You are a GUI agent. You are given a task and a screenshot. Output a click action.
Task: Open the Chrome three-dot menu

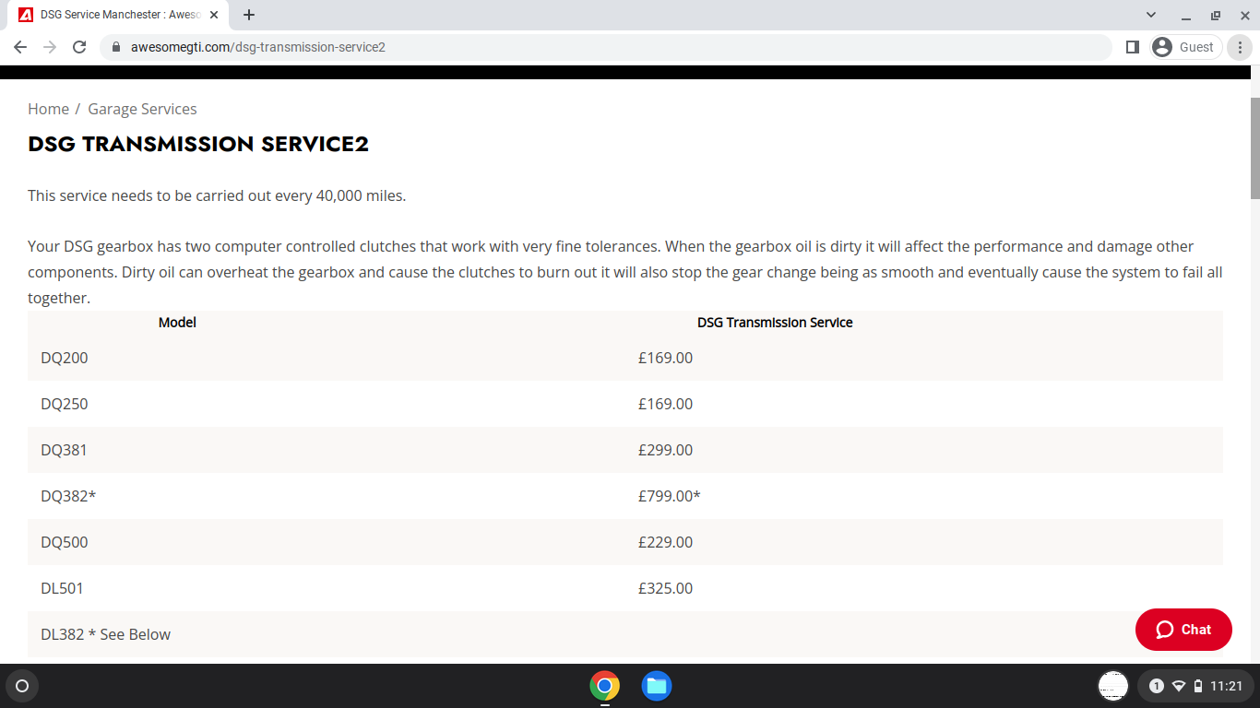[1241, 47]
